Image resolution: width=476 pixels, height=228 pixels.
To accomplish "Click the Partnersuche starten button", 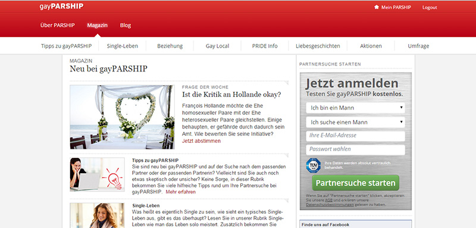I will coord(355,183).
